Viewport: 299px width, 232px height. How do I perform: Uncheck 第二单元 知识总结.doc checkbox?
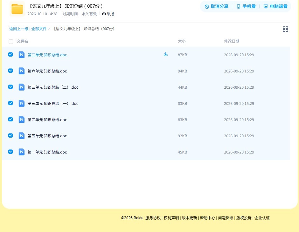click(x=10, y=54)
